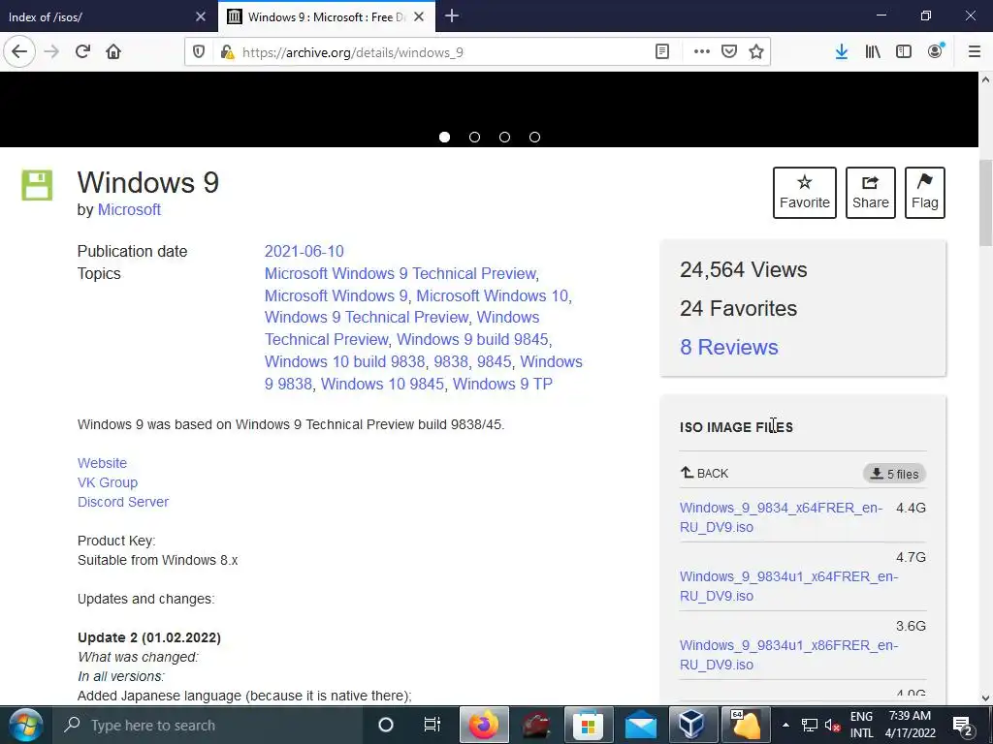Close the Index of /isos/ tab
Viewport: 993px width, 744px height.
click(x=201, y=17)
